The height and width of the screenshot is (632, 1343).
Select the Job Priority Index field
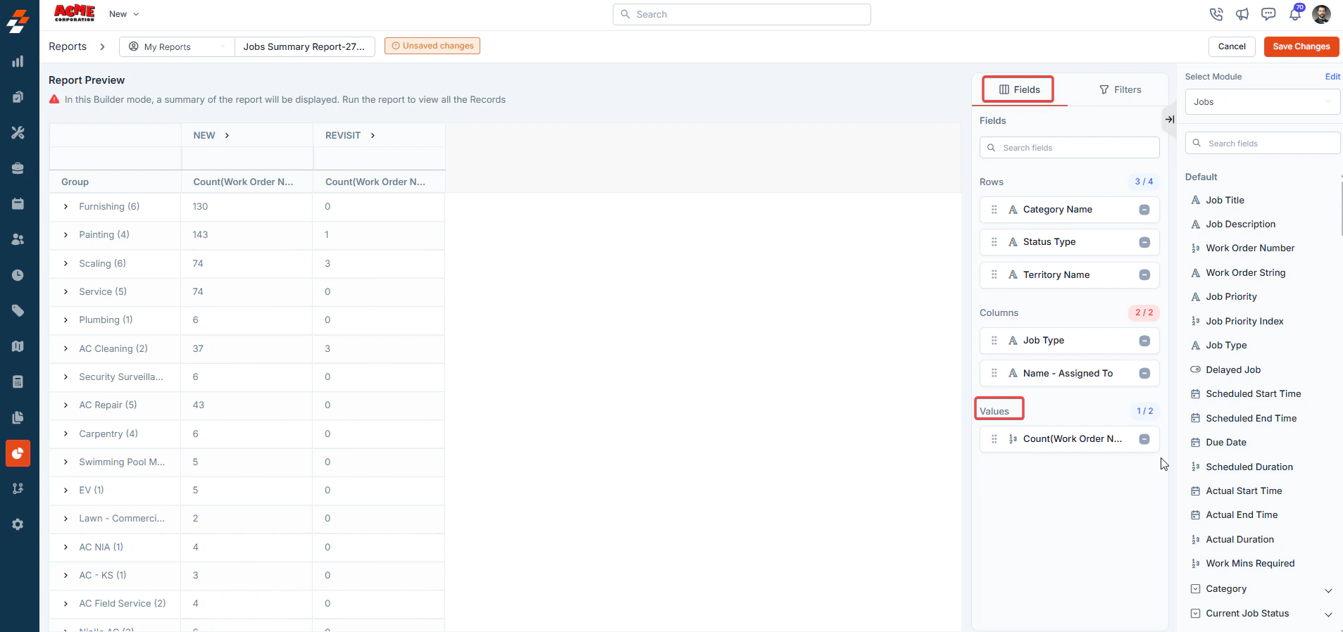[x=1244, y=322]
